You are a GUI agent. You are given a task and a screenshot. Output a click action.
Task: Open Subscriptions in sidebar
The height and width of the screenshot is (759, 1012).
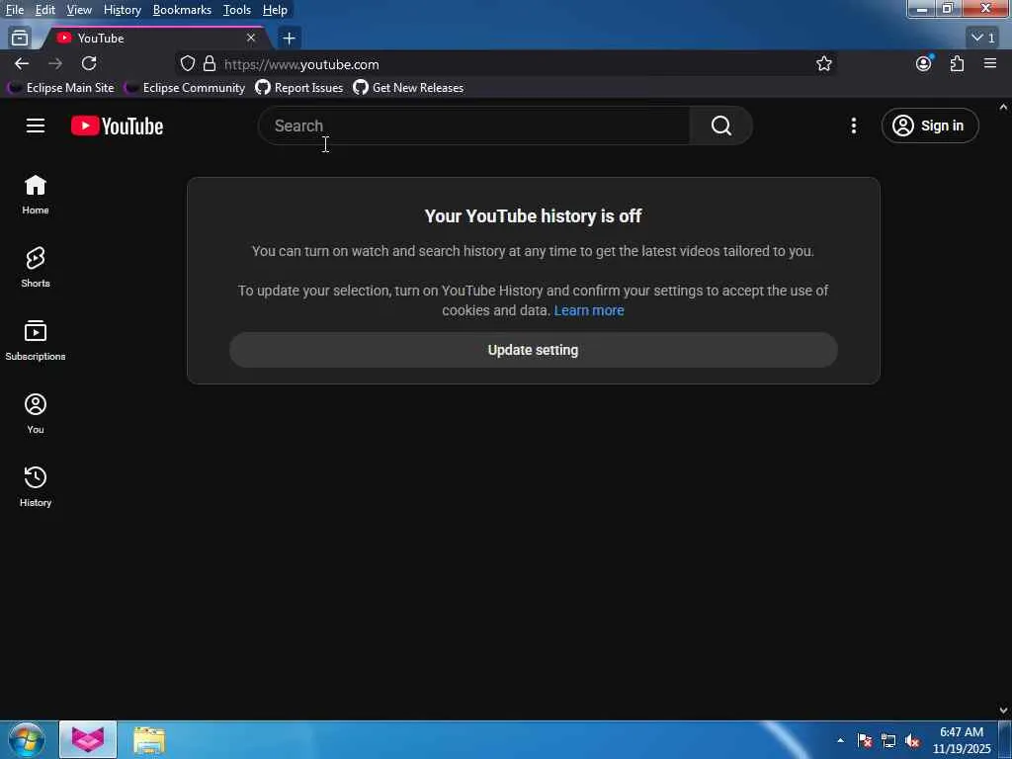click(36, 340)
